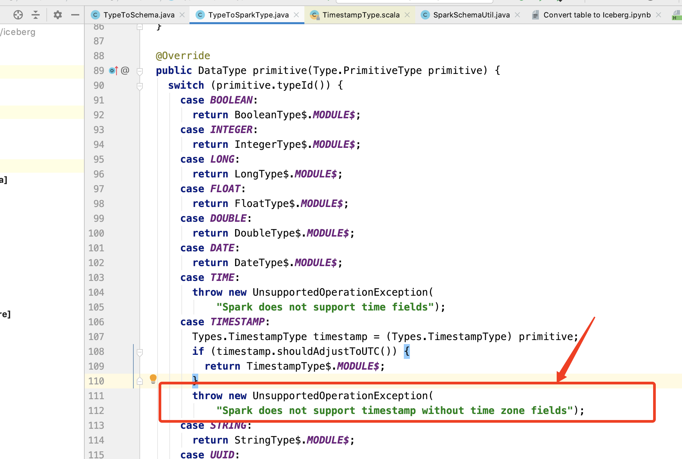Close the SparkSchemaUtil.java tab
This screenshot has width=682, height=459.
tap(517, 15)
